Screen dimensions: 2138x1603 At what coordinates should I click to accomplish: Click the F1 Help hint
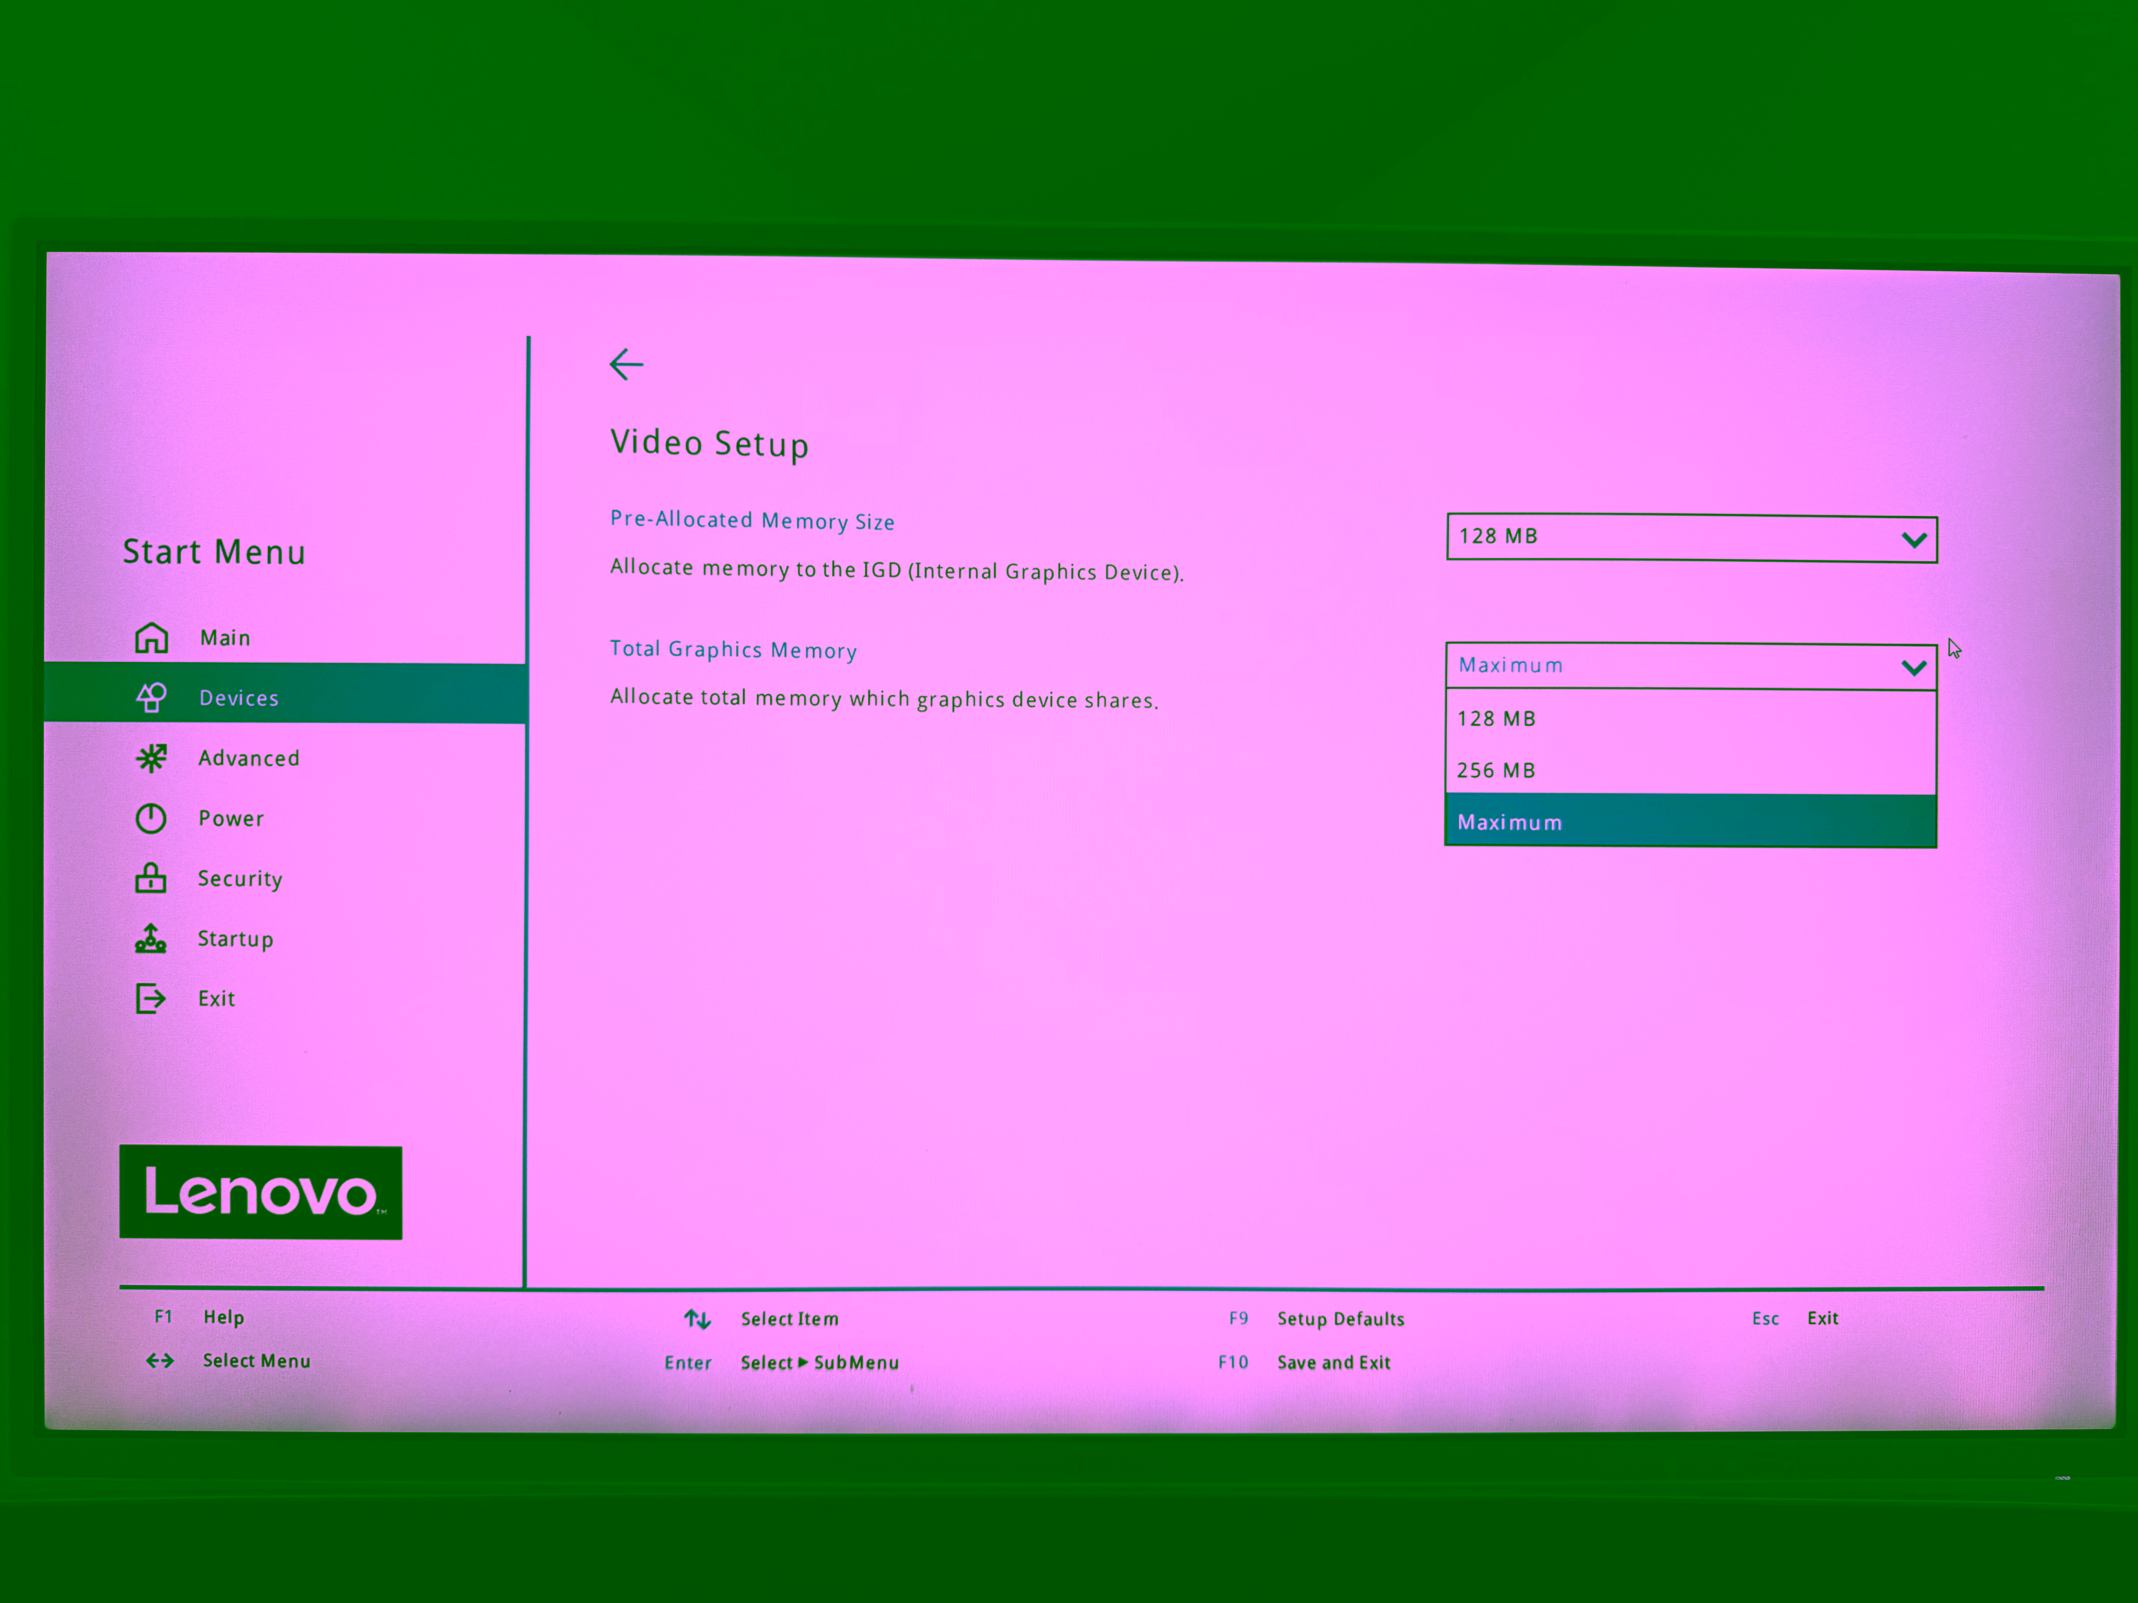199,1317
